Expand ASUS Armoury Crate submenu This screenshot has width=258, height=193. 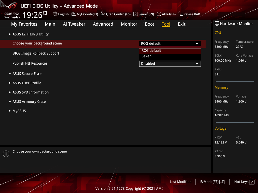click(x=29, y=102)
